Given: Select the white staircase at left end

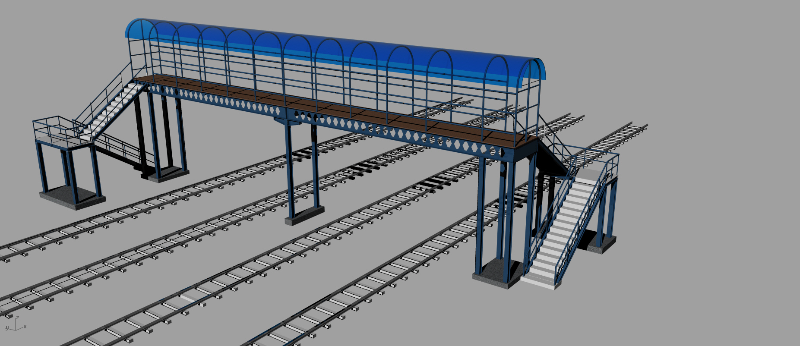Looking at the screenshot, I should pyautogui.click(x=113, y=111).
